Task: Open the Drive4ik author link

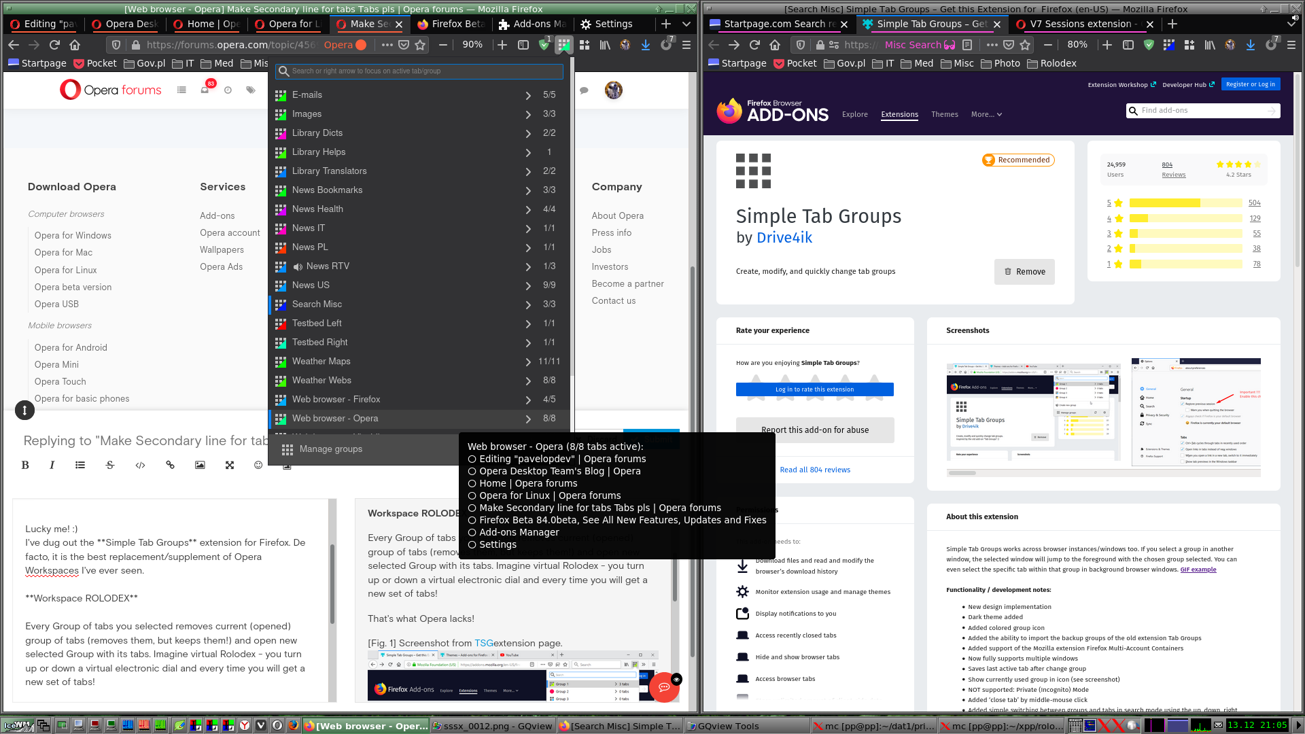Action: (784, 237)
